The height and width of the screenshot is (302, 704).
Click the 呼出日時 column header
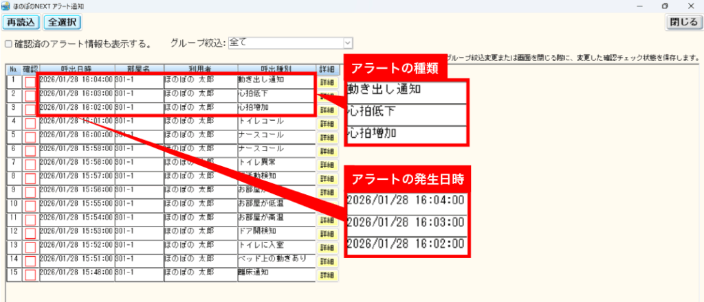pyautogui.click(x=76, y=69)
